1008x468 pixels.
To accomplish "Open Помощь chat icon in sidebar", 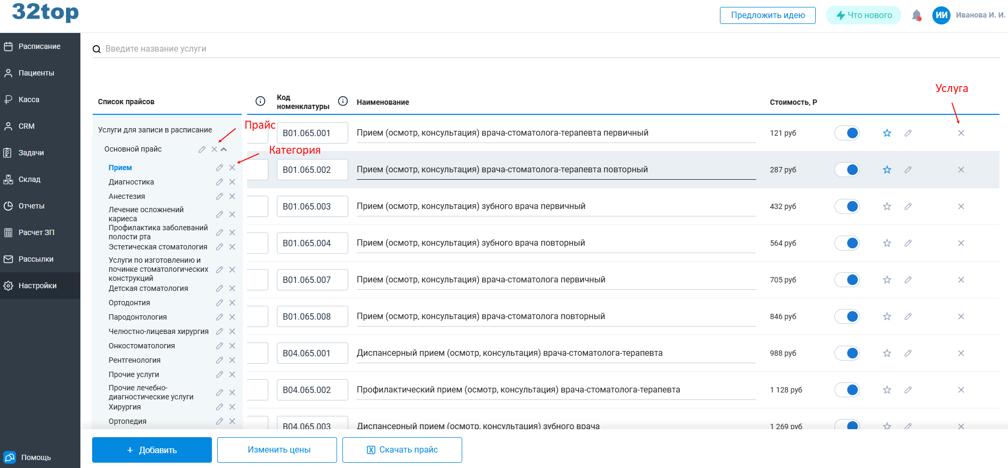I will coord(10,457).
